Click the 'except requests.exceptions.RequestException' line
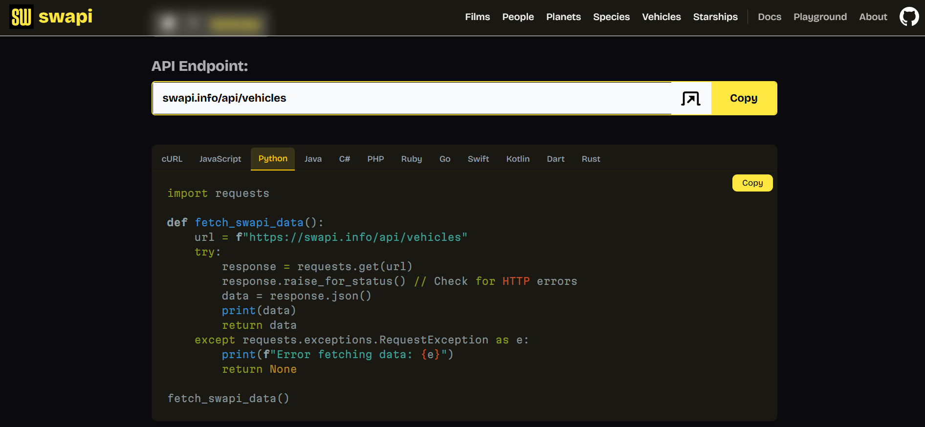This screenshot has width=925, height=427. pyautogui.click(x=362, y=340)
